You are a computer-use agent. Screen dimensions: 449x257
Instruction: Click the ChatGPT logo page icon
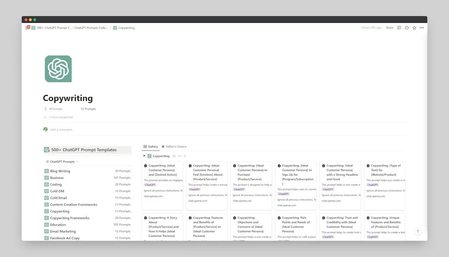tap(58, 68)
